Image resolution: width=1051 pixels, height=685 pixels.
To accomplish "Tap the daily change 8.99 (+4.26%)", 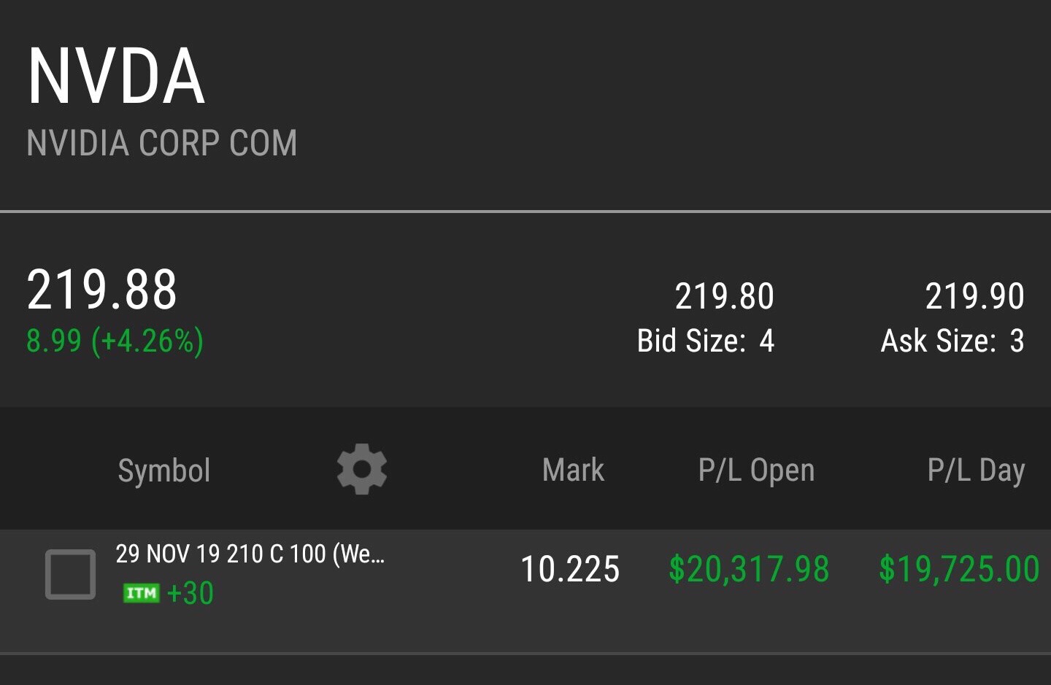I will 115,341.
